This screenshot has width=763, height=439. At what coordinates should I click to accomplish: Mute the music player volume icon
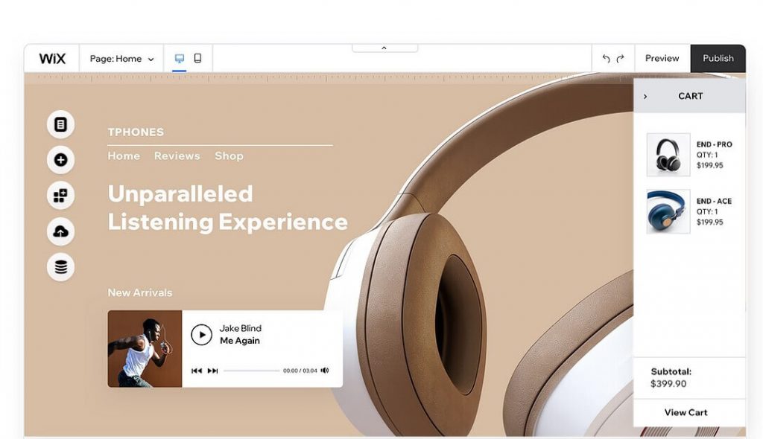pyautogui.click(x=325, y=371)
